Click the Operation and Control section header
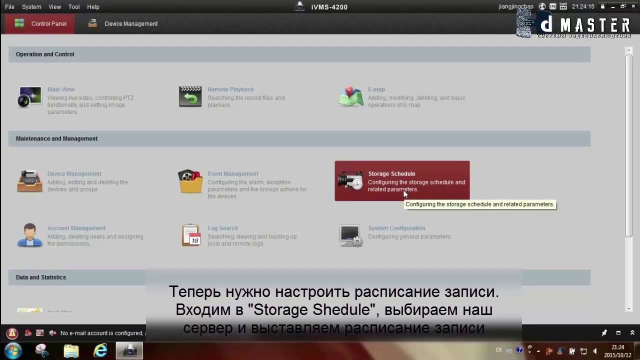Viewport: 640px width, 360px height. click(299, 54)
